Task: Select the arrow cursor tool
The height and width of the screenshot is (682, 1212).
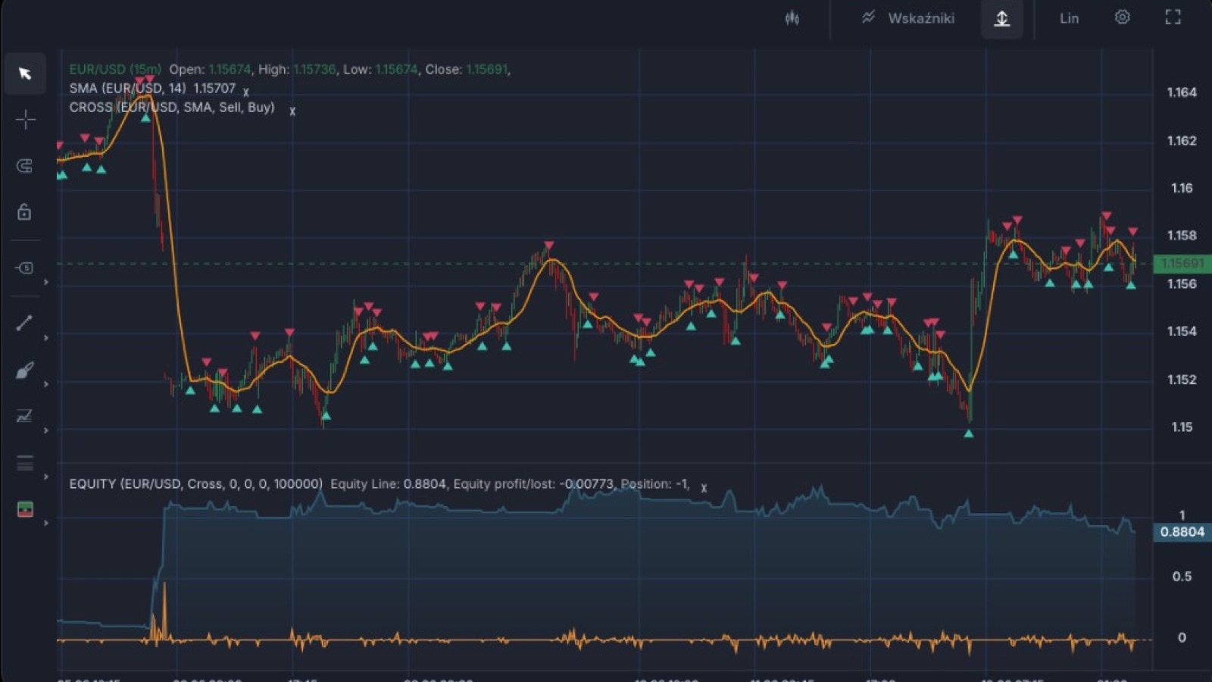Action: [25, 74]
